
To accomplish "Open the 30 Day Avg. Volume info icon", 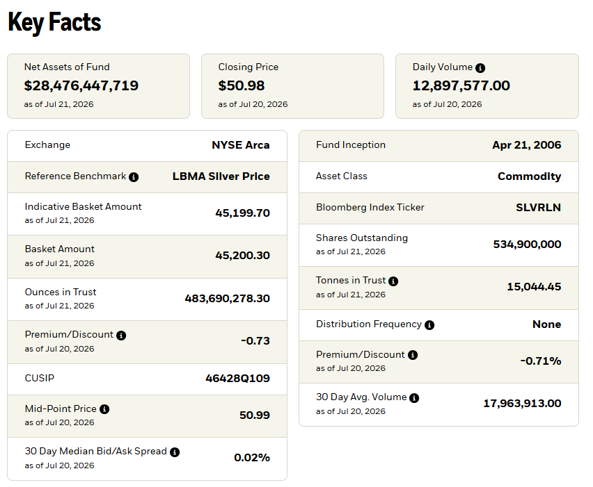I will (414, 398).
